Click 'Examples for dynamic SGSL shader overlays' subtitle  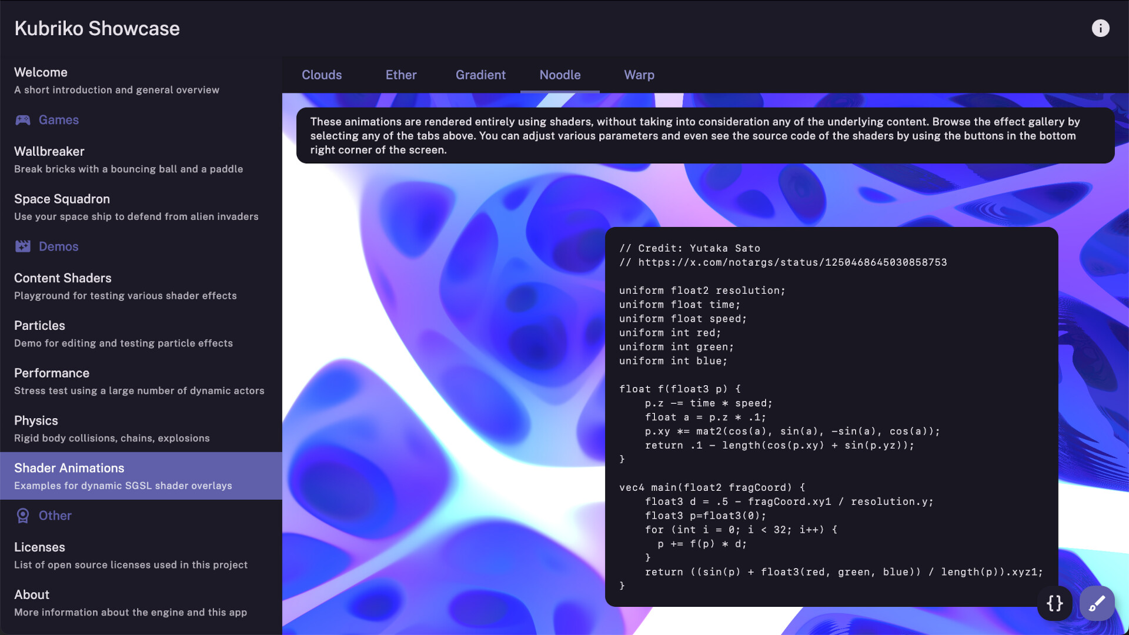click(123, 486)
